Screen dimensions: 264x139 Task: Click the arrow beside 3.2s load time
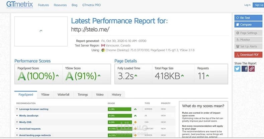tap(136, 75)
